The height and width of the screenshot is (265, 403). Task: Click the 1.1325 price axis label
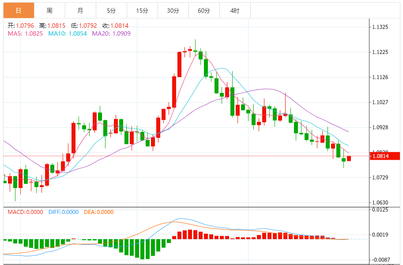(x=380, y=27)
